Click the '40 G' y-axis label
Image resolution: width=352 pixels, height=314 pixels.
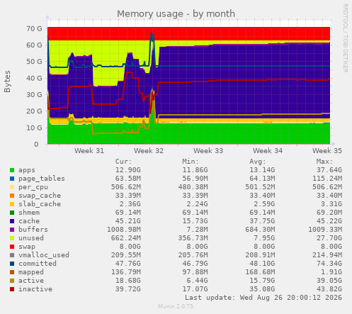pos(34,78)
